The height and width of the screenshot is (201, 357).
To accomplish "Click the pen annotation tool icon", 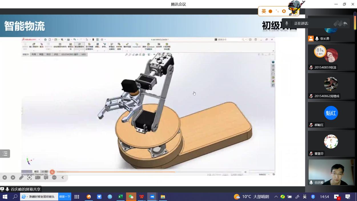I will tap(21, 178).
